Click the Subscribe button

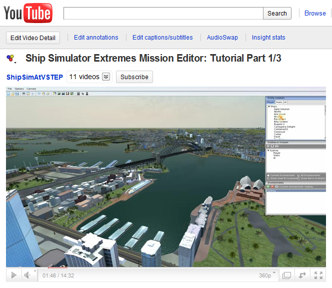point(134,77)
